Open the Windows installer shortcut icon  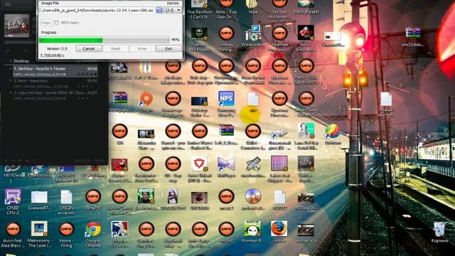253,36
